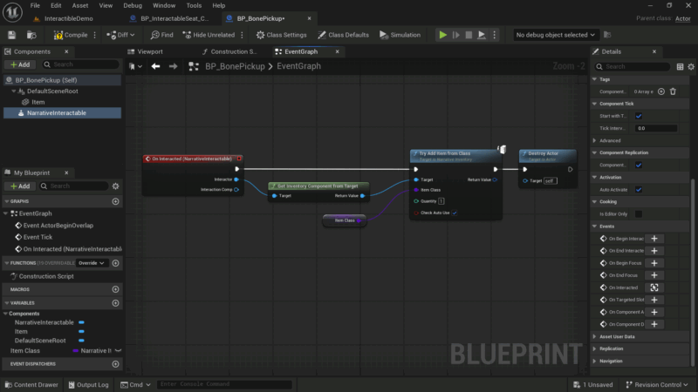This screenshot has width=698, height=392.
Task: Open the Compile options three-dot menu
Action: (95, 35)
